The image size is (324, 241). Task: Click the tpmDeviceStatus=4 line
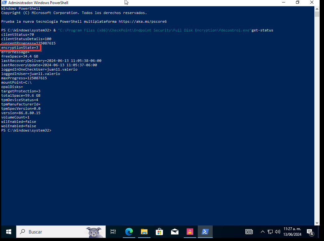pyautogui.click(x=20, y=100)
